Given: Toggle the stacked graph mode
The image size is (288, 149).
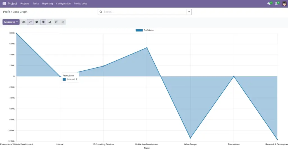Looking at the screenshot, I should pos(43,22).
